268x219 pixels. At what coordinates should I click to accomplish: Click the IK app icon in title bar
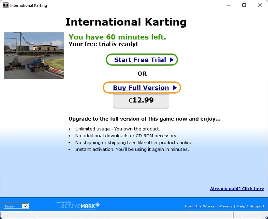coord(6,5)
